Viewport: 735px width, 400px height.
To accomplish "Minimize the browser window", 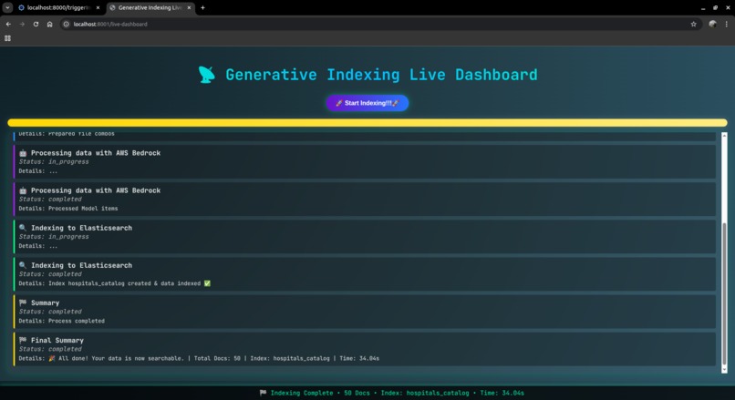I will (703, 7).
